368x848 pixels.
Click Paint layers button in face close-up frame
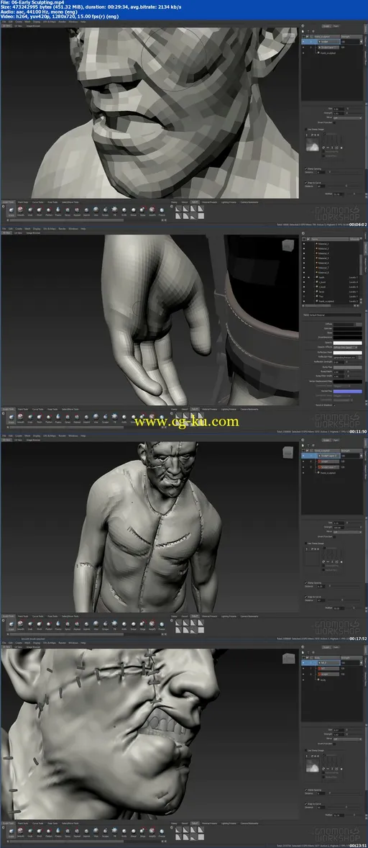click(x=336, y=26)
